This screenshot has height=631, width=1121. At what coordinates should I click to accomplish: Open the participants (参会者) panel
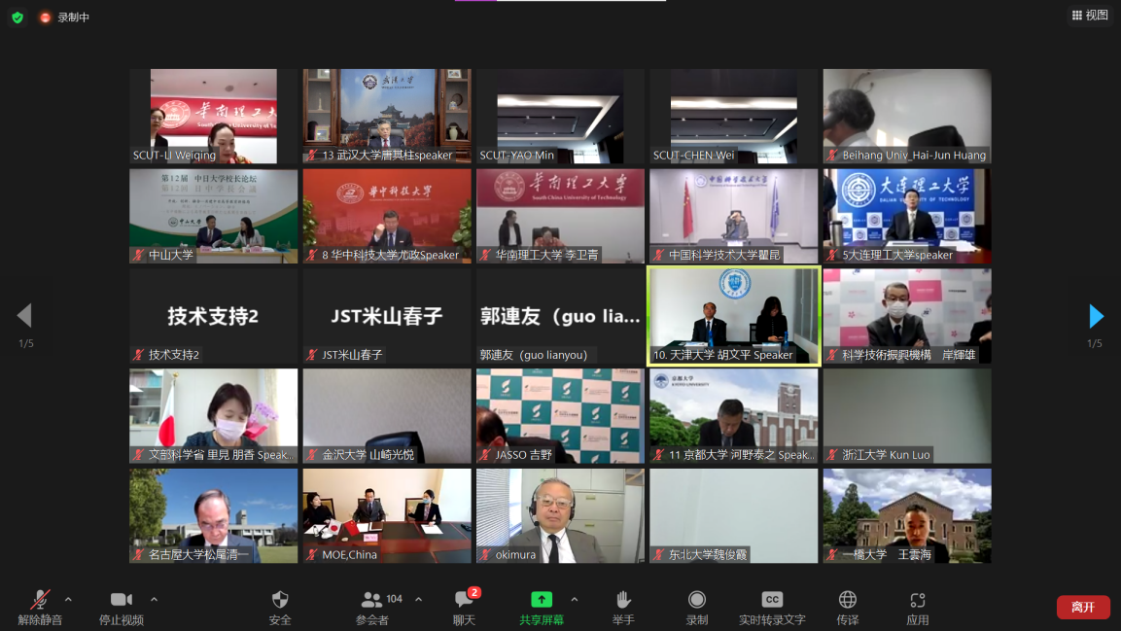click(x=372, y=601)
